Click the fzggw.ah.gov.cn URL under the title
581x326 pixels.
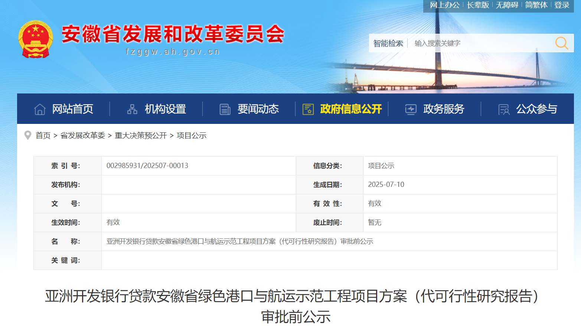tap(173, 52)
